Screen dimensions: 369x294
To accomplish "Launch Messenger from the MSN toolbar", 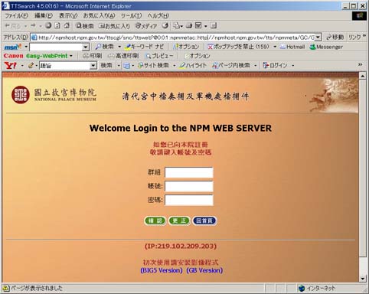I will [x=326, y=47].
